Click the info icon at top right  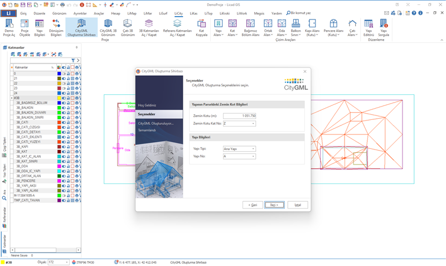pos(420,13)
